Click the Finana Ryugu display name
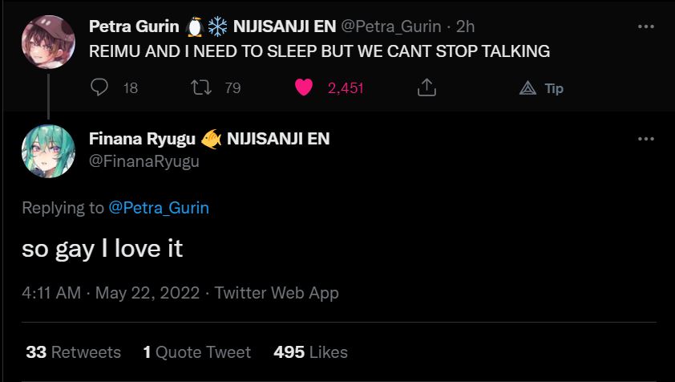This screenshot has height=382, width=675. (x=142, y=139)
